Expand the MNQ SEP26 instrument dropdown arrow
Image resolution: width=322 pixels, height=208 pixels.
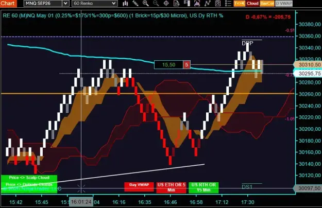tap(65, 3)
